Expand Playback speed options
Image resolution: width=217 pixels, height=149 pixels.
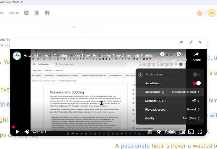pos(170,110)
